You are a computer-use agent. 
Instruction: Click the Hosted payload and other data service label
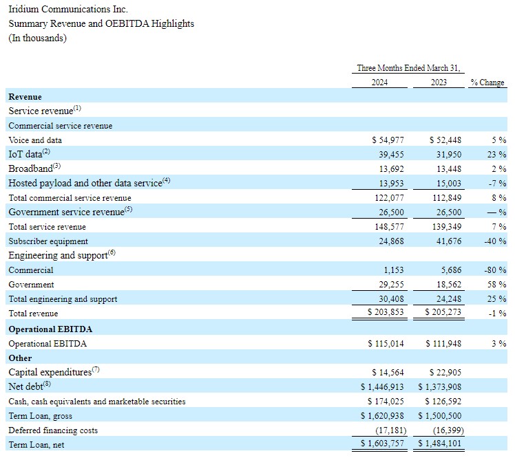point(85,184)
